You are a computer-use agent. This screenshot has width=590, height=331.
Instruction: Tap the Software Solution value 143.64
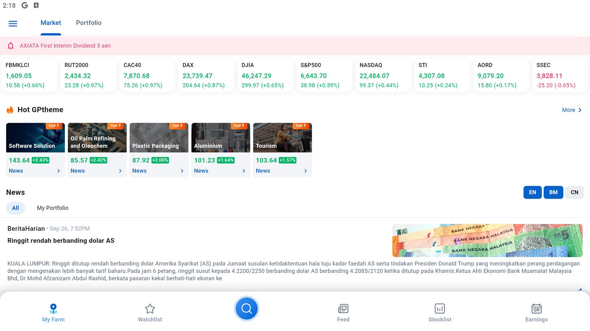point(19,160)
